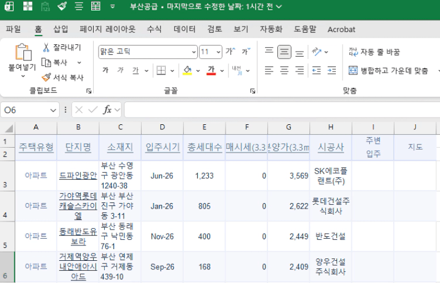Viewport: 440px width, 283px height.
Task: Click the insert function fx icon
Action: click(107, 110)
